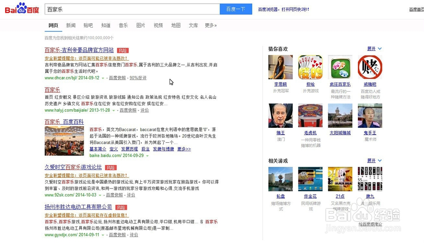
Task: Expand the dropdown arrow after www.gyxdjx.com/
Action: click(x=103, y=235)
